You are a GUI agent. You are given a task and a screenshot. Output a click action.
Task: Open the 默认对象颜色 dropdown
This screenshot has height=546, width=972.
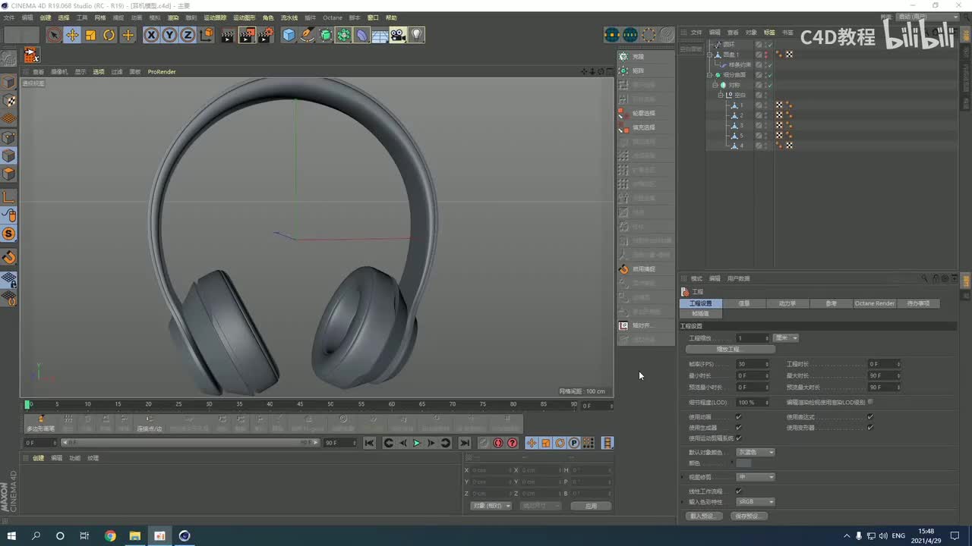(756, 453)
